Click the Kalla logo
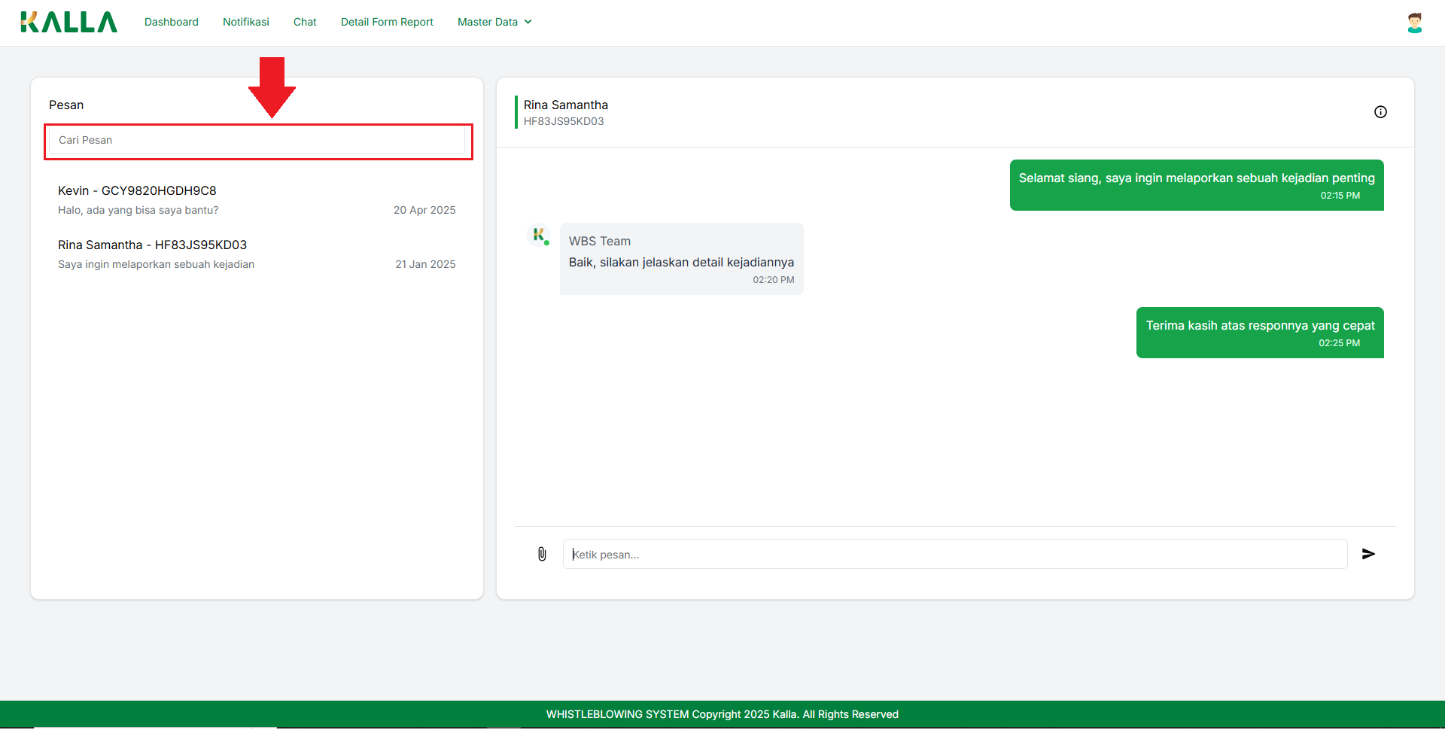 [x=68, y=22]
